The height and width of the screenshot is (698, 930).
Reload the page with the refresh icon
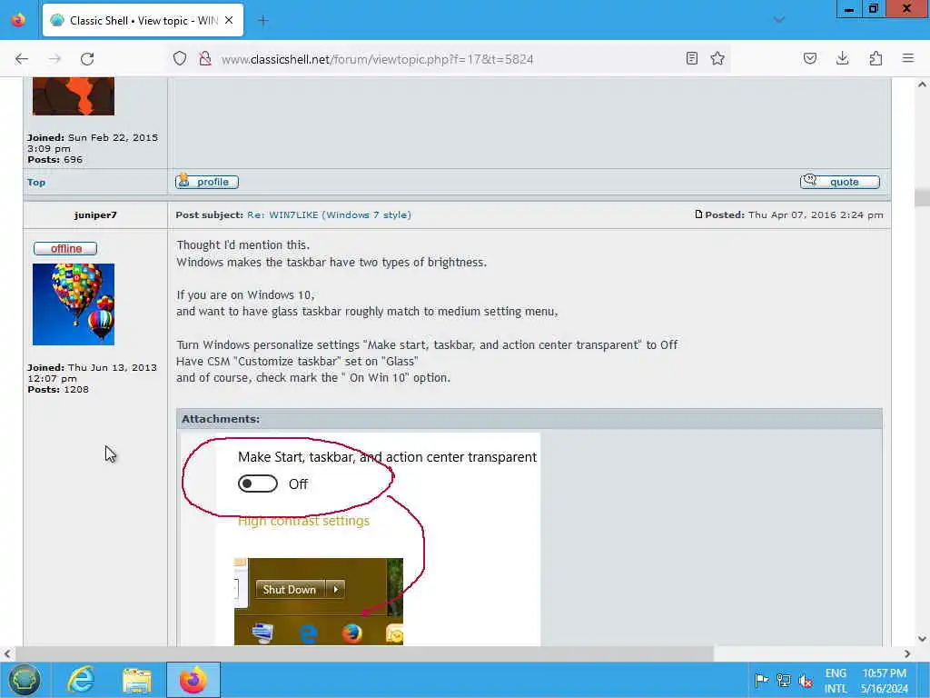87,59
